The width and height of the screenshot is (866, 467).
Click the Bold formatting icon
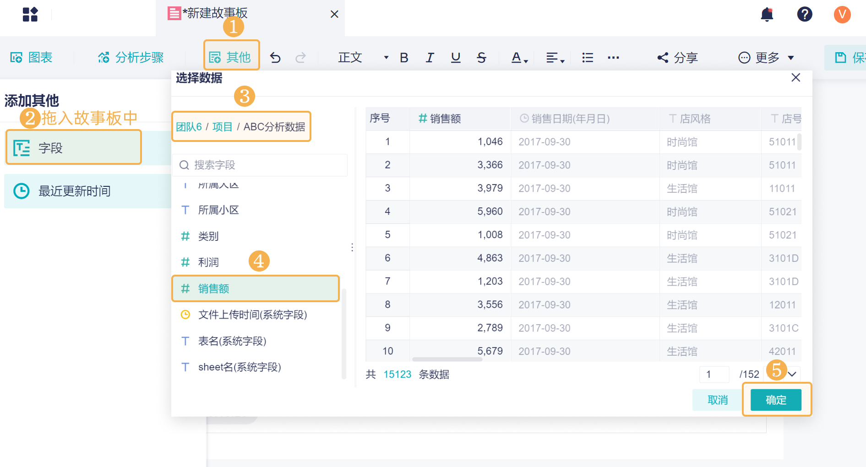click(404, 58)
